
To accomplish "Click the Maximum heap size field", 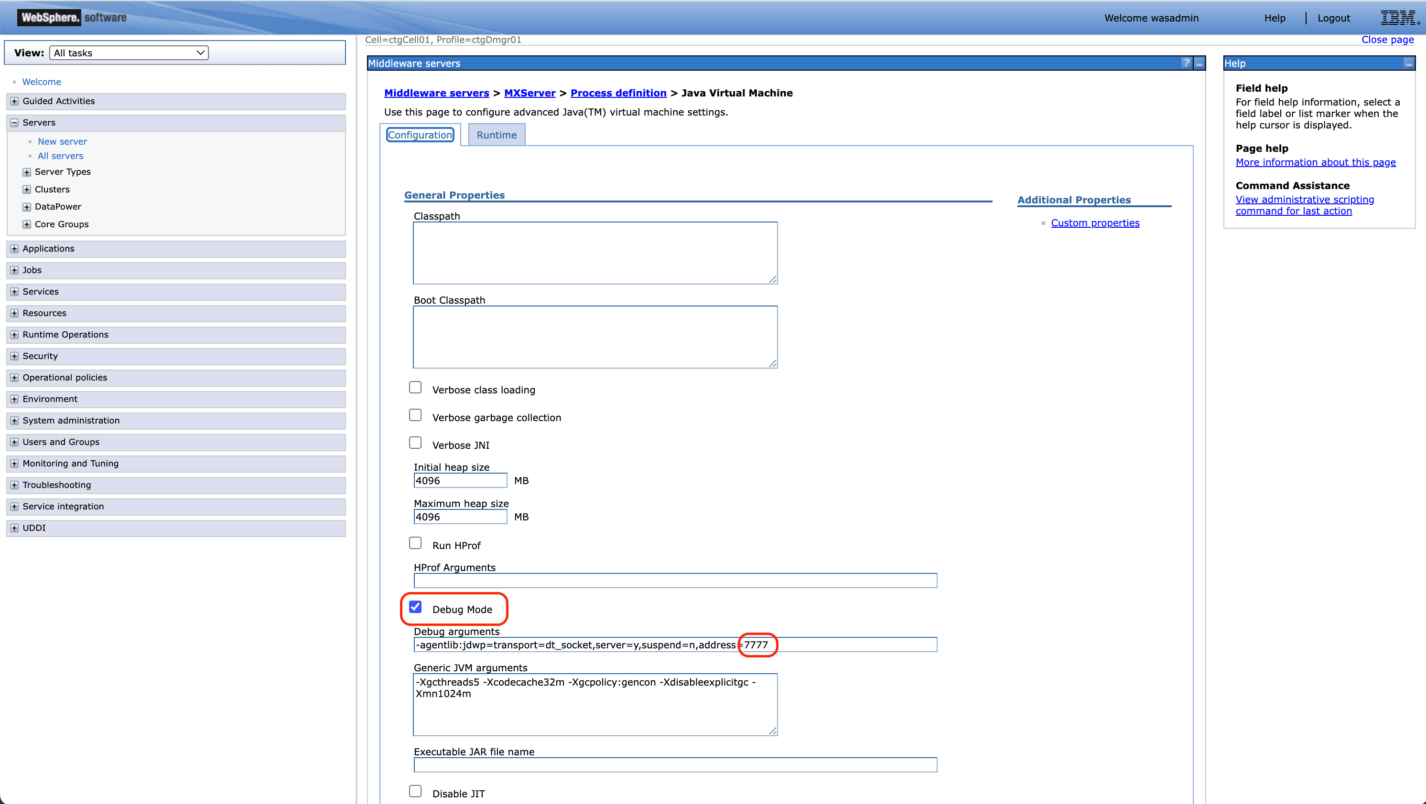I will [x=460, y=517].
